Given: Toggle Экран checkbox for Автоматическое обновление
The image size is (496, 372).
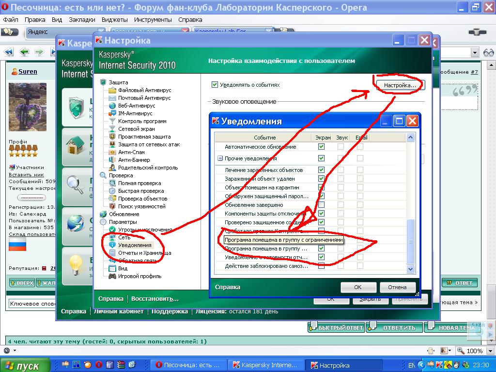Looking at the screenshot, I should pyautogui.click(x=321, y=146).
